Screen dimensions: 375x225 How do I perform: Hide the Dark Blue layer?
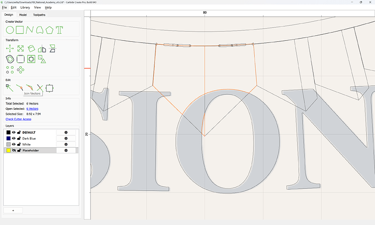(14, 139)
